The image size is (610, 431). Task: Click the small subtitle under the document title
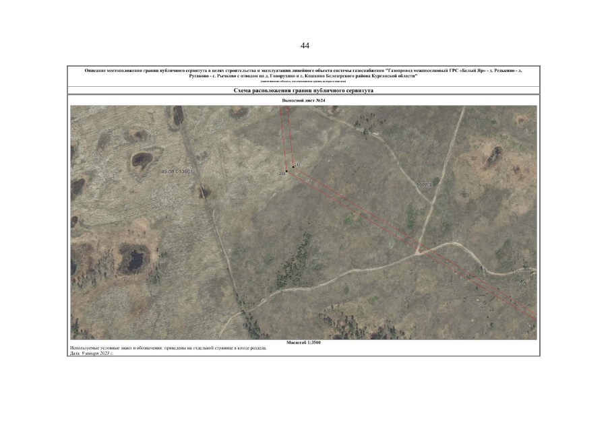coord(303,81)
